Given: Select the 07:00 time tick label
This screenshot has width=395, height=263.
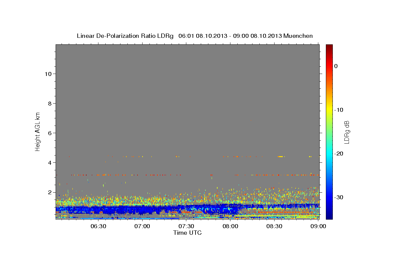Looking at the screenshot, I should click(x=143, y=226).
